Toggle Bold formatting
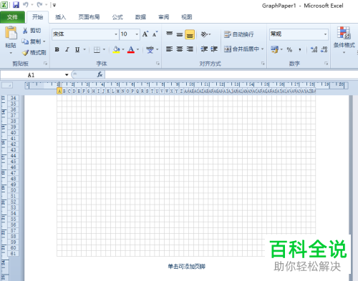 tap(57, 49)
